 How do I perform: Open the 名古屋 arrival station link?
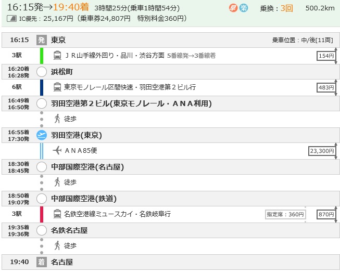pyautogui.click(x=62, y=262)
